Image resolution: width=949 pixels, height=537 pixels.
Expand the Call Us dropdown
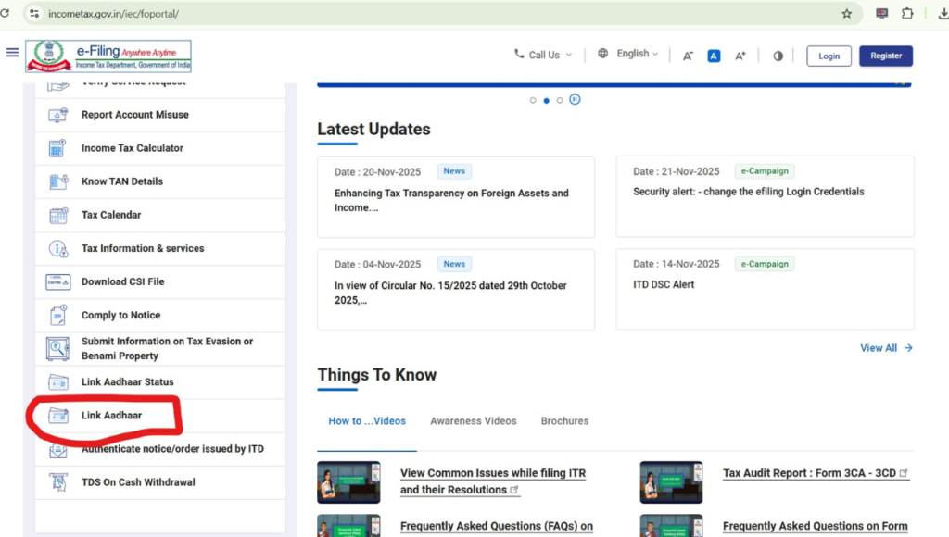544,55
